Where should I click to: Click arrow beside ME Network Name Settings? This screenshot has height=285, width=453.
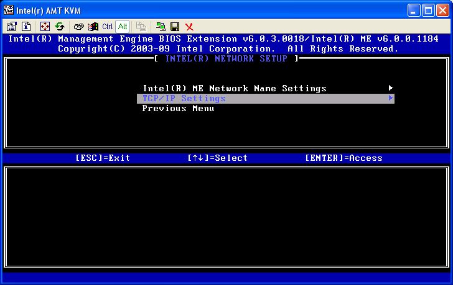(x=391, y=88)
